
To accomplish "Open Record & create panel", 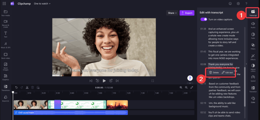I will point(6,24).
